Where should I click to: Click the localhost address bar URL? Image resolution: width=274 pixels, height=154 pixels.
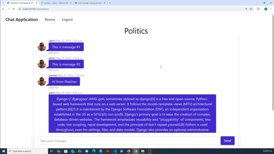click(36, 9)
